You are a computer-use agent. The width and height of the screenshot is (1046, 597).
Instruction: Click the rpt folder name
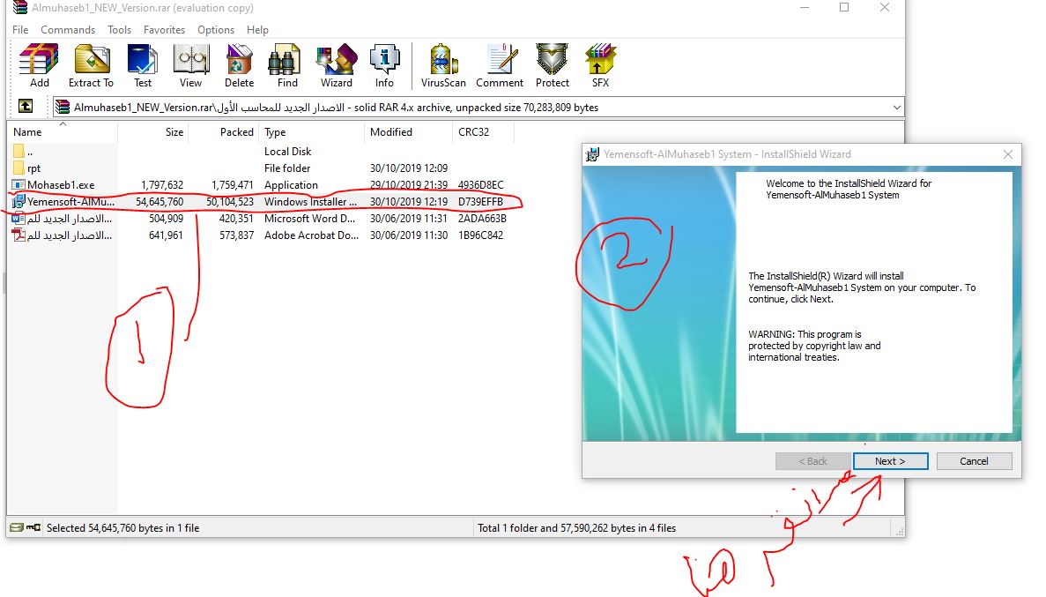(34, 168)
